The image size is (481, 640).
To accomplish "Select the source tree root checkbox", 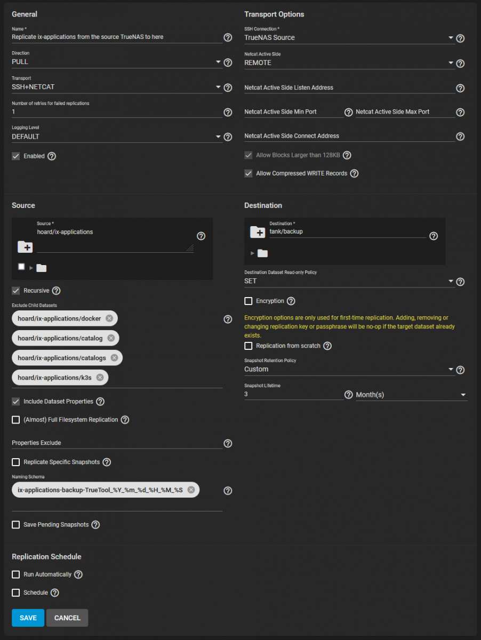I will click(x=21, y=267).
